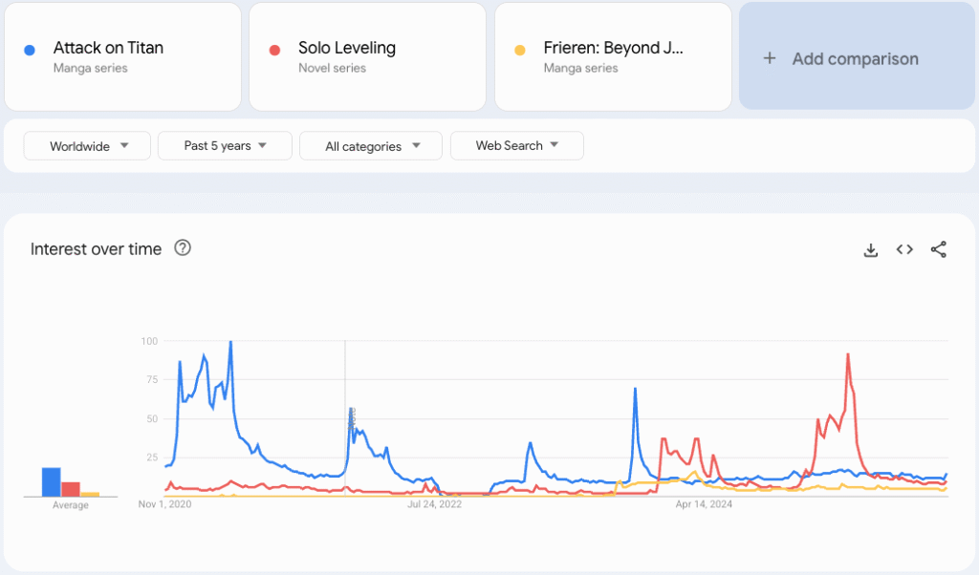Open the Worldwide region dropdown

[87, 146]
